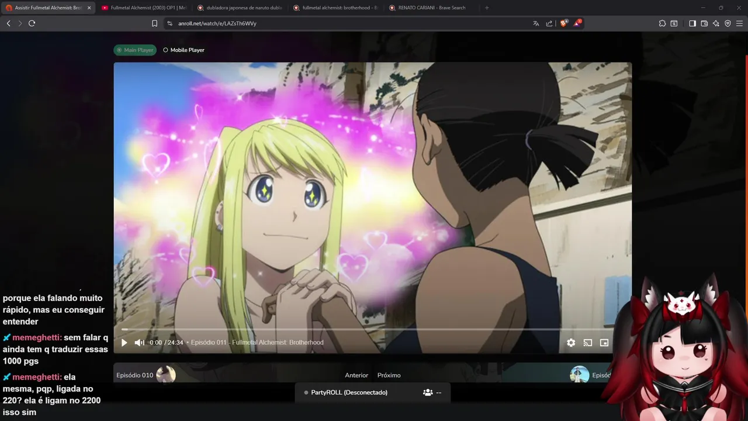This screenshot has height=421, width=748.
Task: Switch to the RENATO CARIANI Brave Search tab
Action: click(431, 8)
